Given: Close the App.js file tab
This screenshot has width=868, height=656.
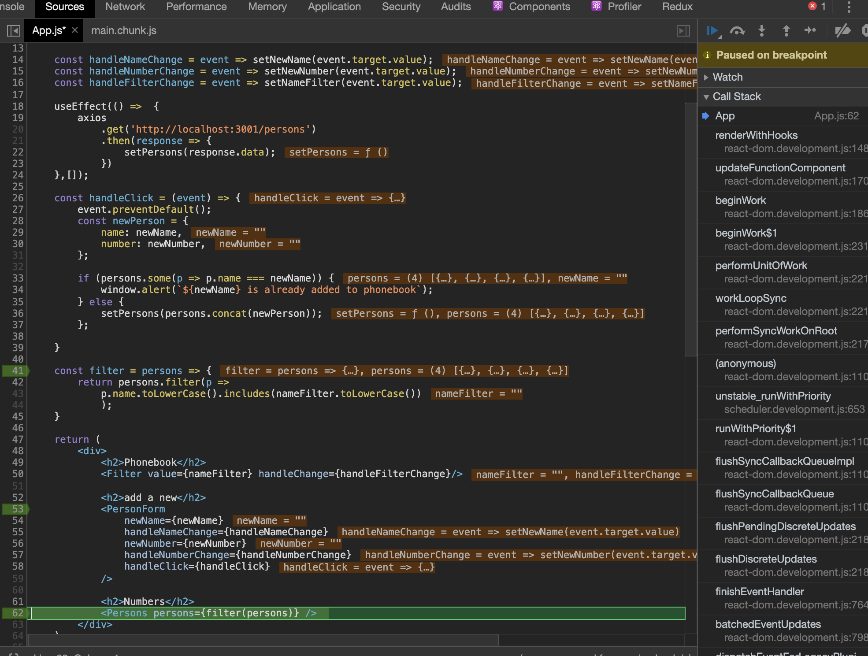Looking at the screenshot, I should pos(75,30).
